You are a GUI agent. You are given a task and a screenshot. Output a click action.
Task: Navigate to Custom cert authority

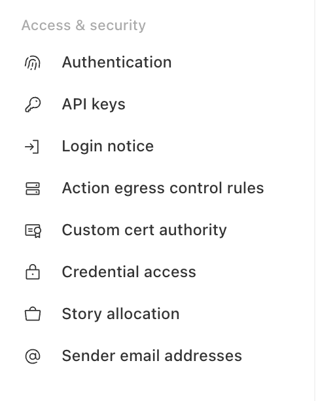coord(145,230)
